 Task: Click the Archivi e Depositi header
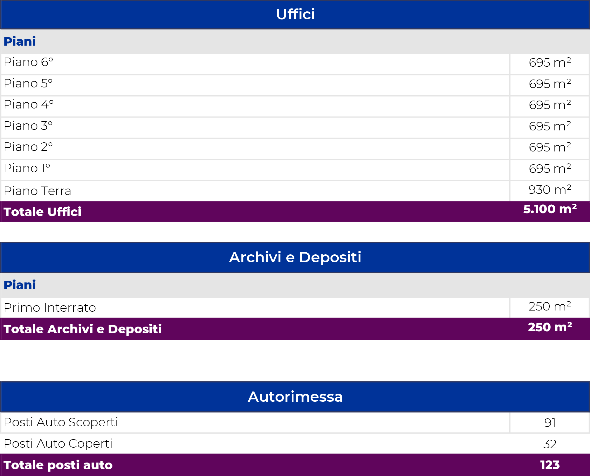click(x=295, y=257)
